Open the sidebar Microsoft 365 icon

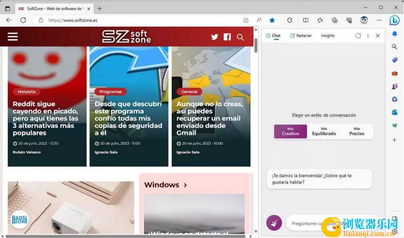click(395, 99)
